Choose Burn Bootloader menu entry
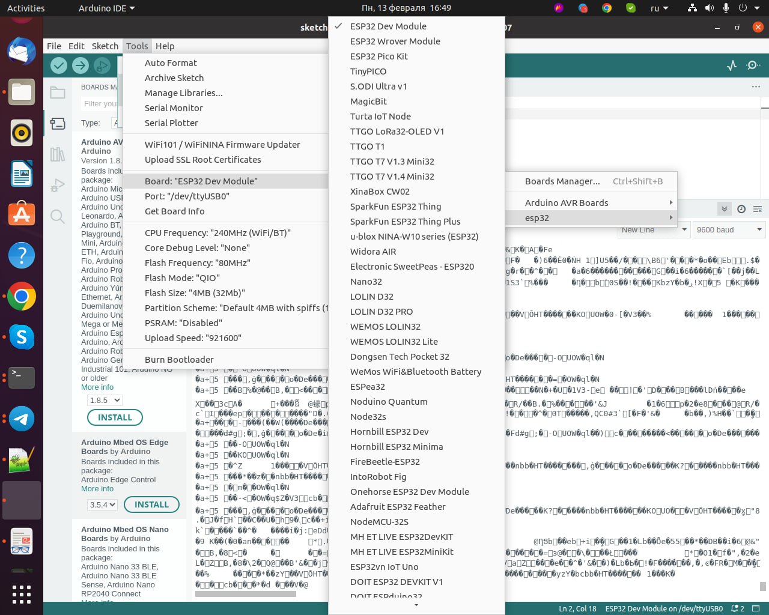Screen dimensions: 769x615 (225, 360)
